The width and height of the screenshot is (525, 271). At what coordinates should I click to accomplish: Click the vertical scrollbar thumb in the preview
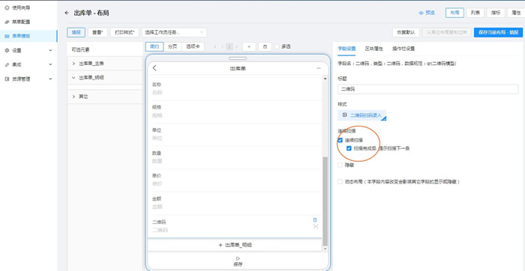(325, 201)
